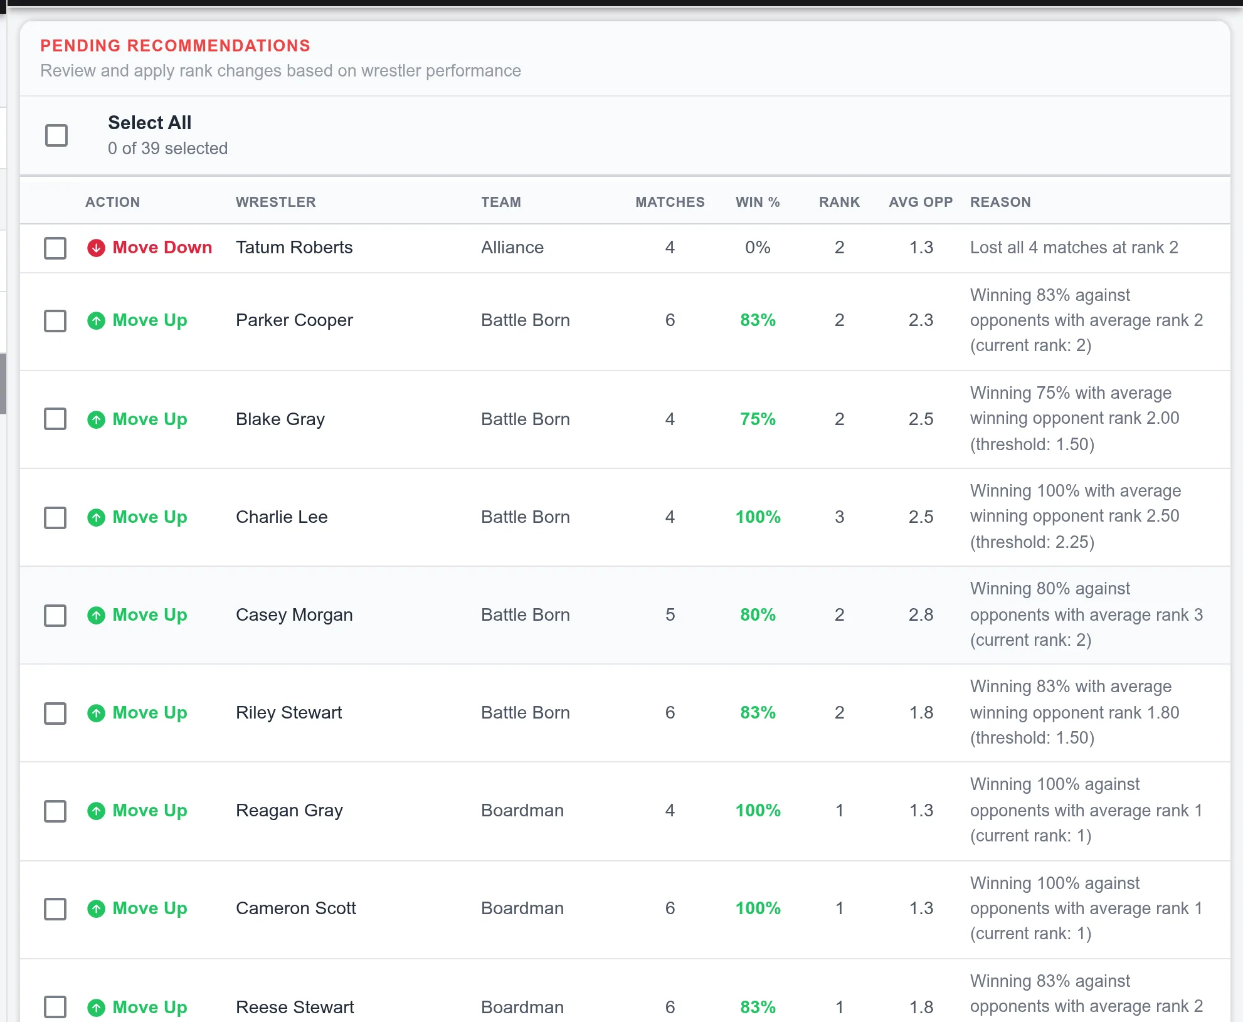The width and height of the screenshot is (1243, 1022).
Task: Click the wrestler name Casey Morgan
Action: point(294,615)
